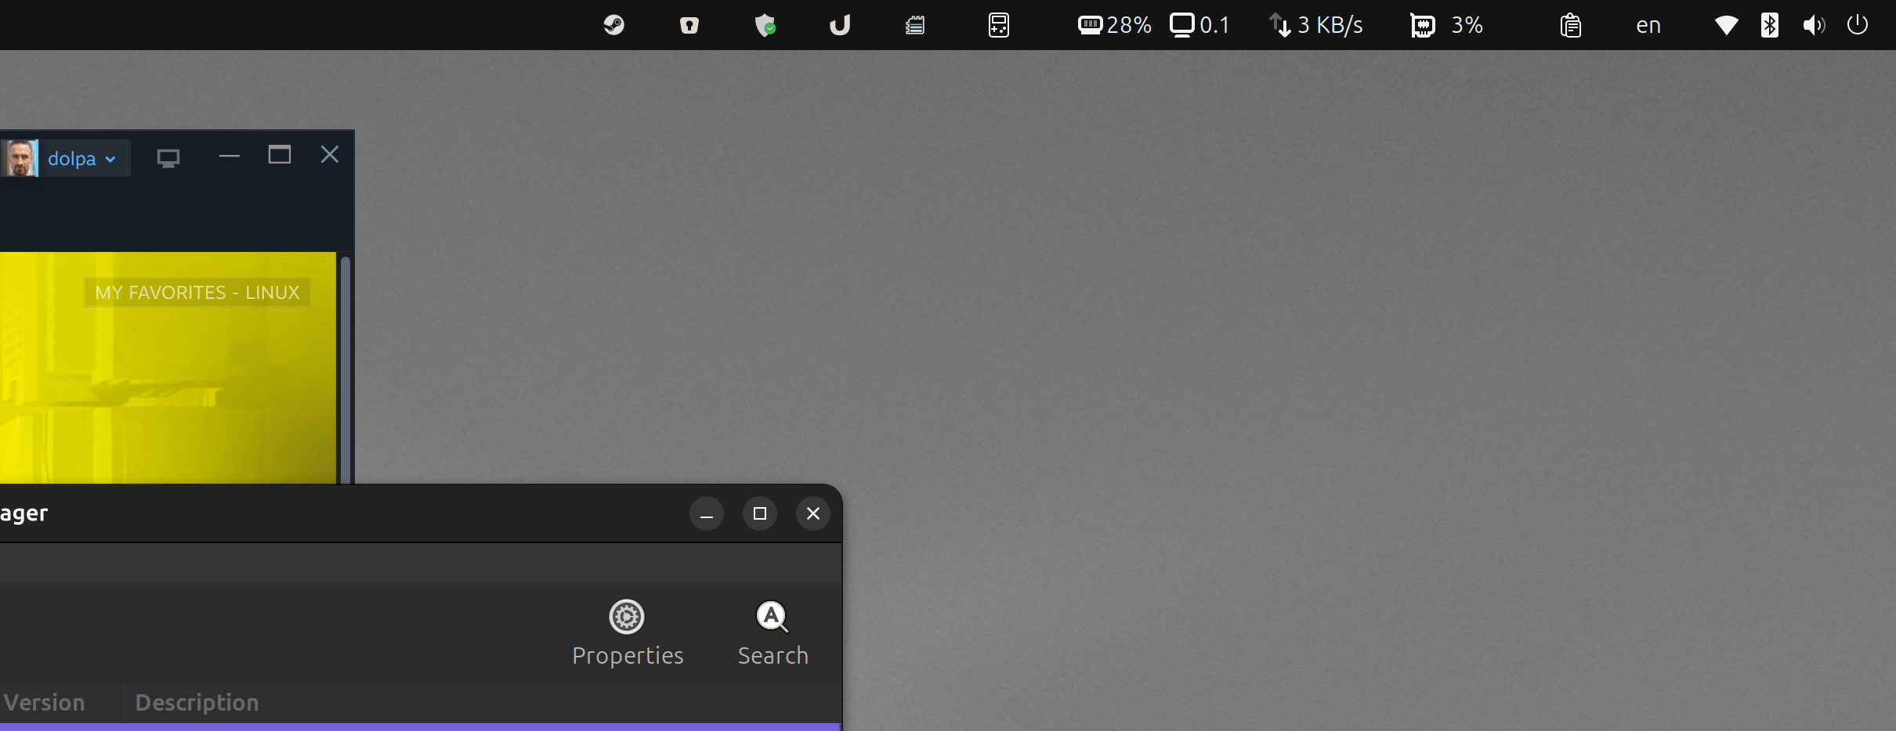Open the Wi-Fi network indicator

[1726, 26]
